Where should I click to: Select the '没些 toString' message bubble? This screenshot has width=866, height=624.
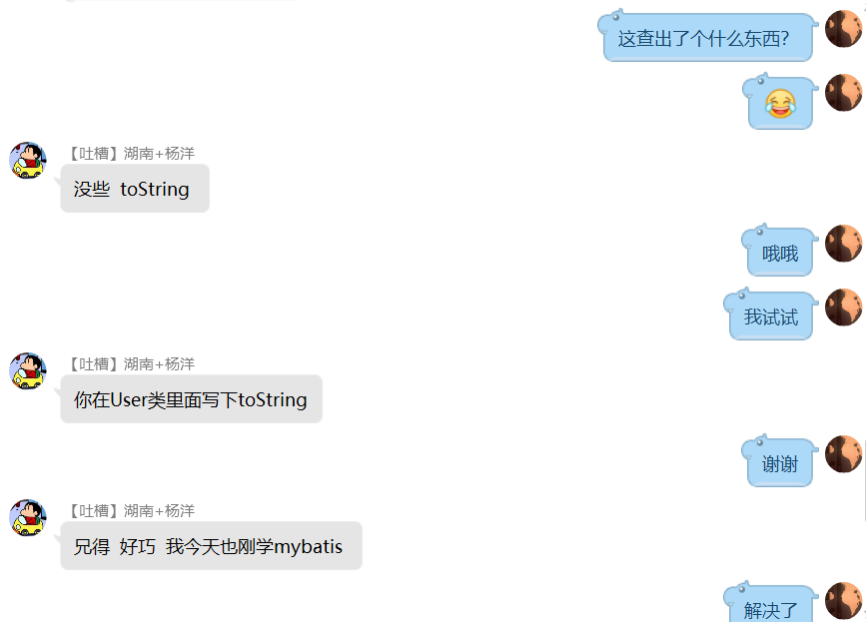[x=135, y=189]
